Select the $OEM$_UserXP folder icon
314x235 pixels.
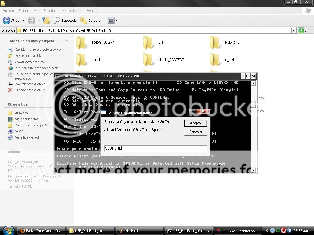[82, 42]
